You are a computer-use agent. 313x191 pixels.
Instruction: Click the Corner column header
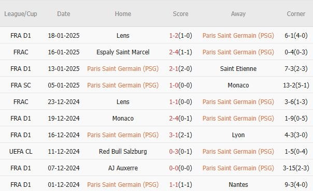(x=296, y=14)
